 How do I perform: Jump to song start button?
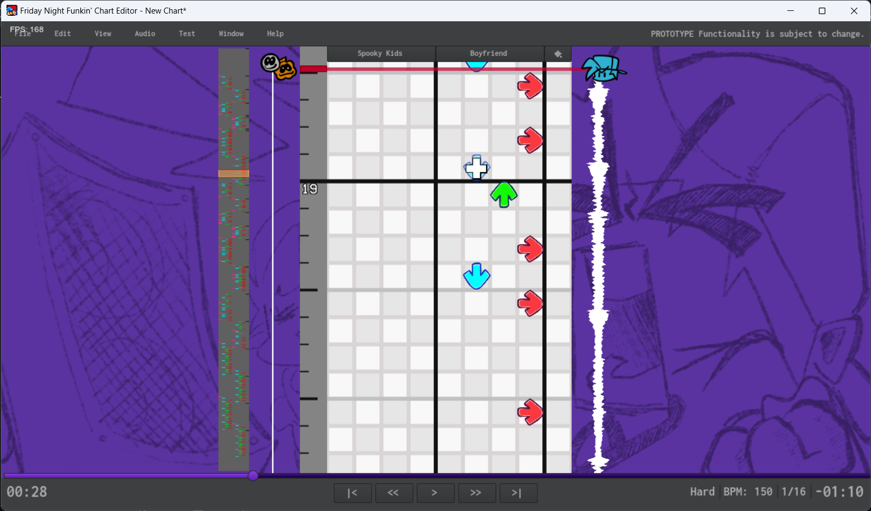(x=353, y=493)
